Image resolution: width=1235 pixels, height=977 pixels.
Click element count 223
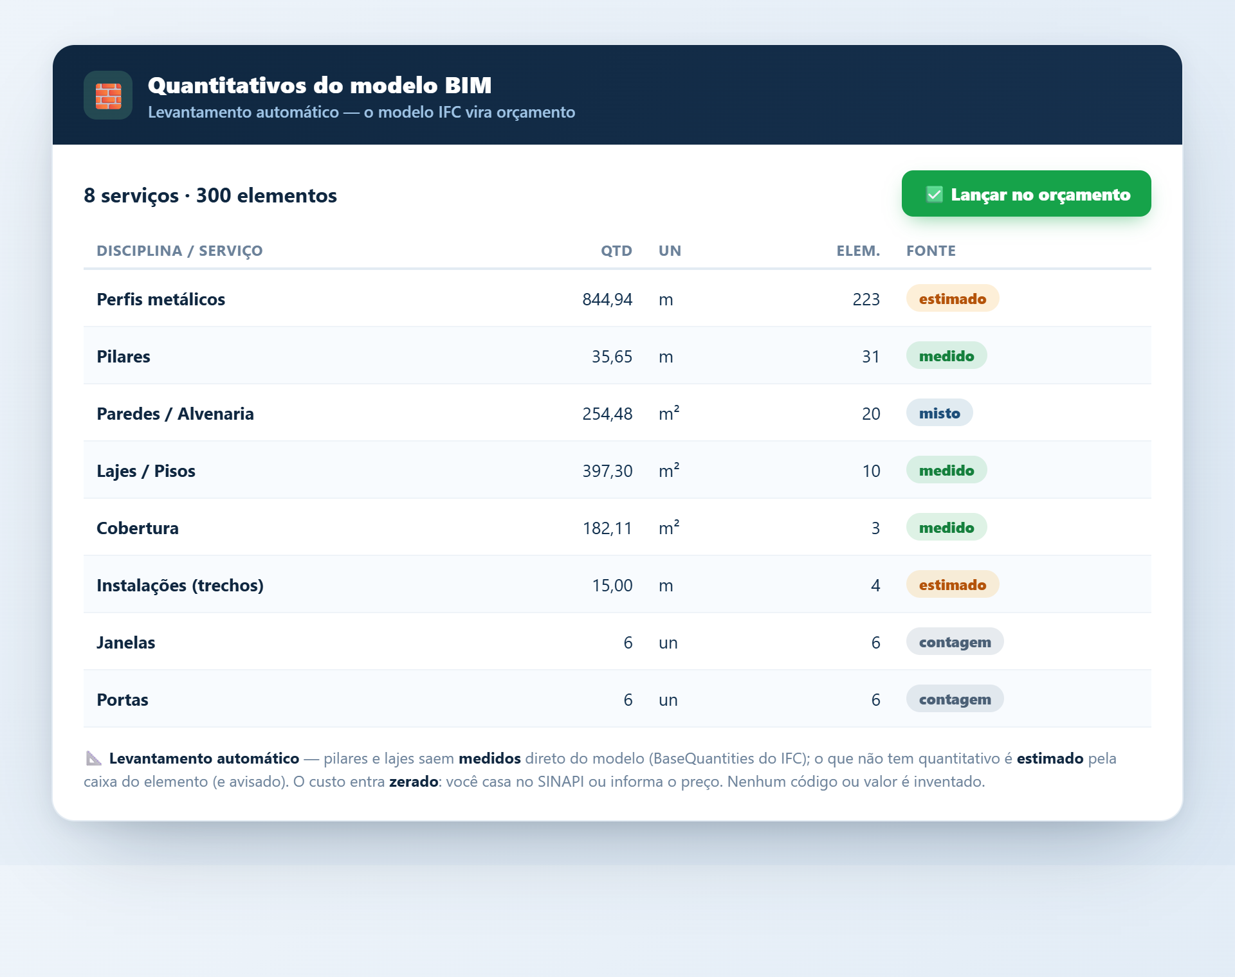[x=866, y=300]
